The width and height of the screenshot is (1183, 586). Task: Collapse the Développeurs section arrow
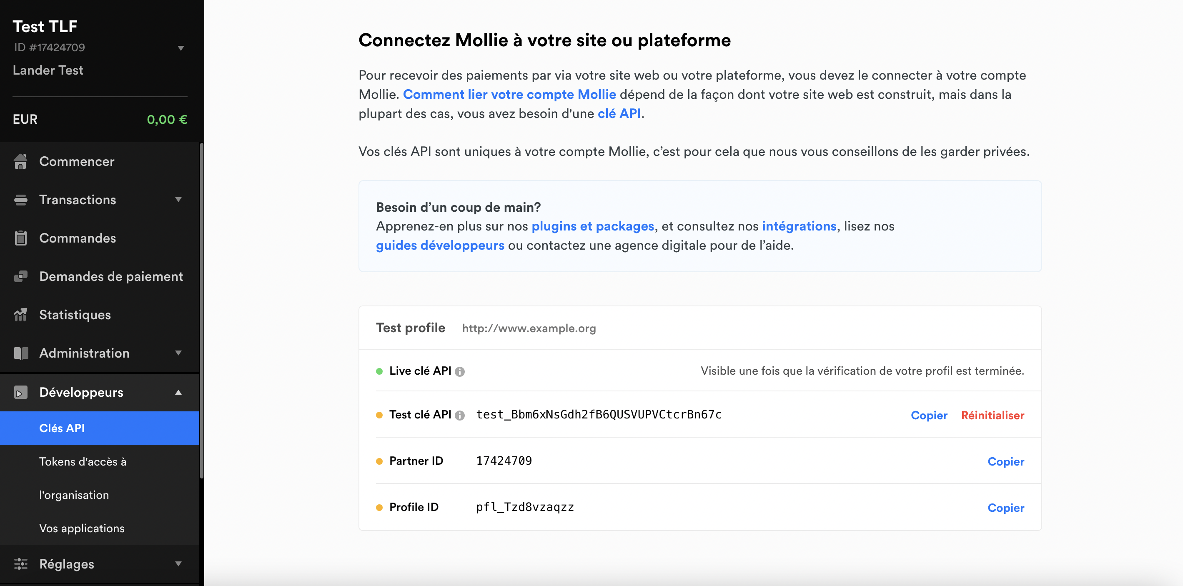(179, 392)
